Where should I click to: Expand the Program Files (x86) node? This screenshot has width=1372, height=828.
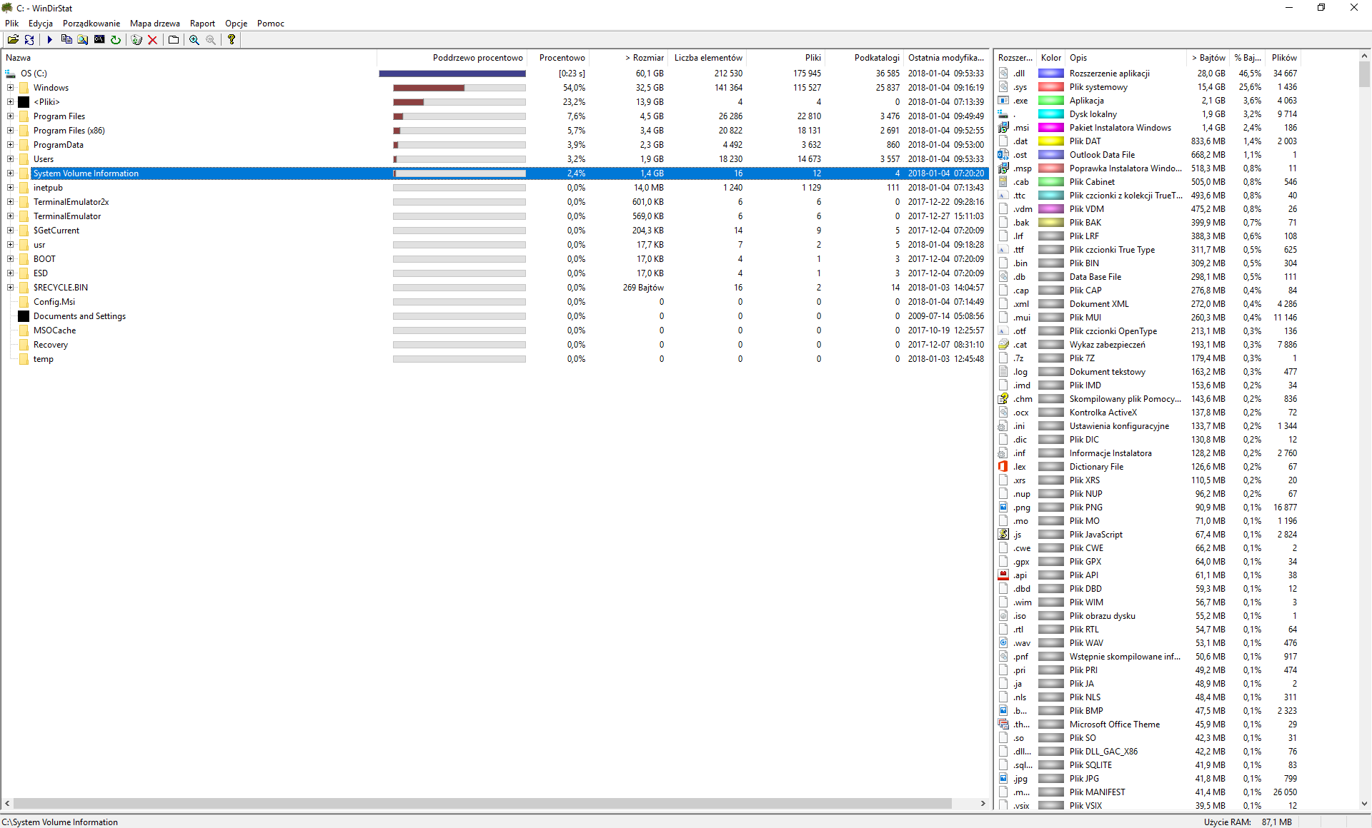(11, 131)
